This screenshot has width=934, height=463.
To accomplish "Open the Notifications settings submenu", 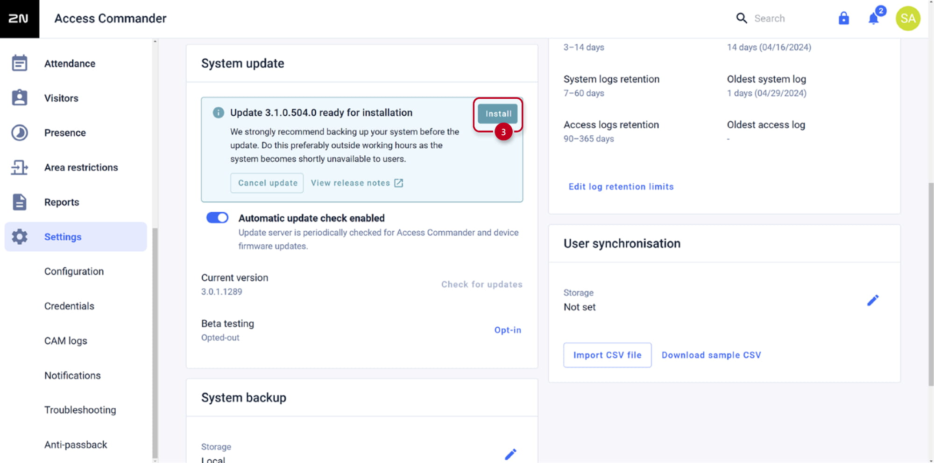I will coord(72,375).
